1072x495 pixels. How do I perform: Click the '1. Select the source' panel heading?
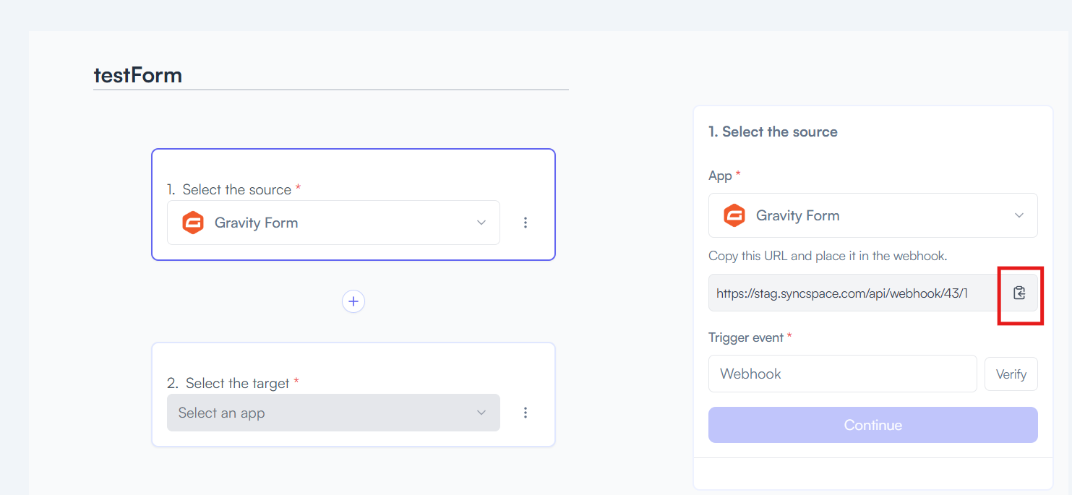point(773,132)
